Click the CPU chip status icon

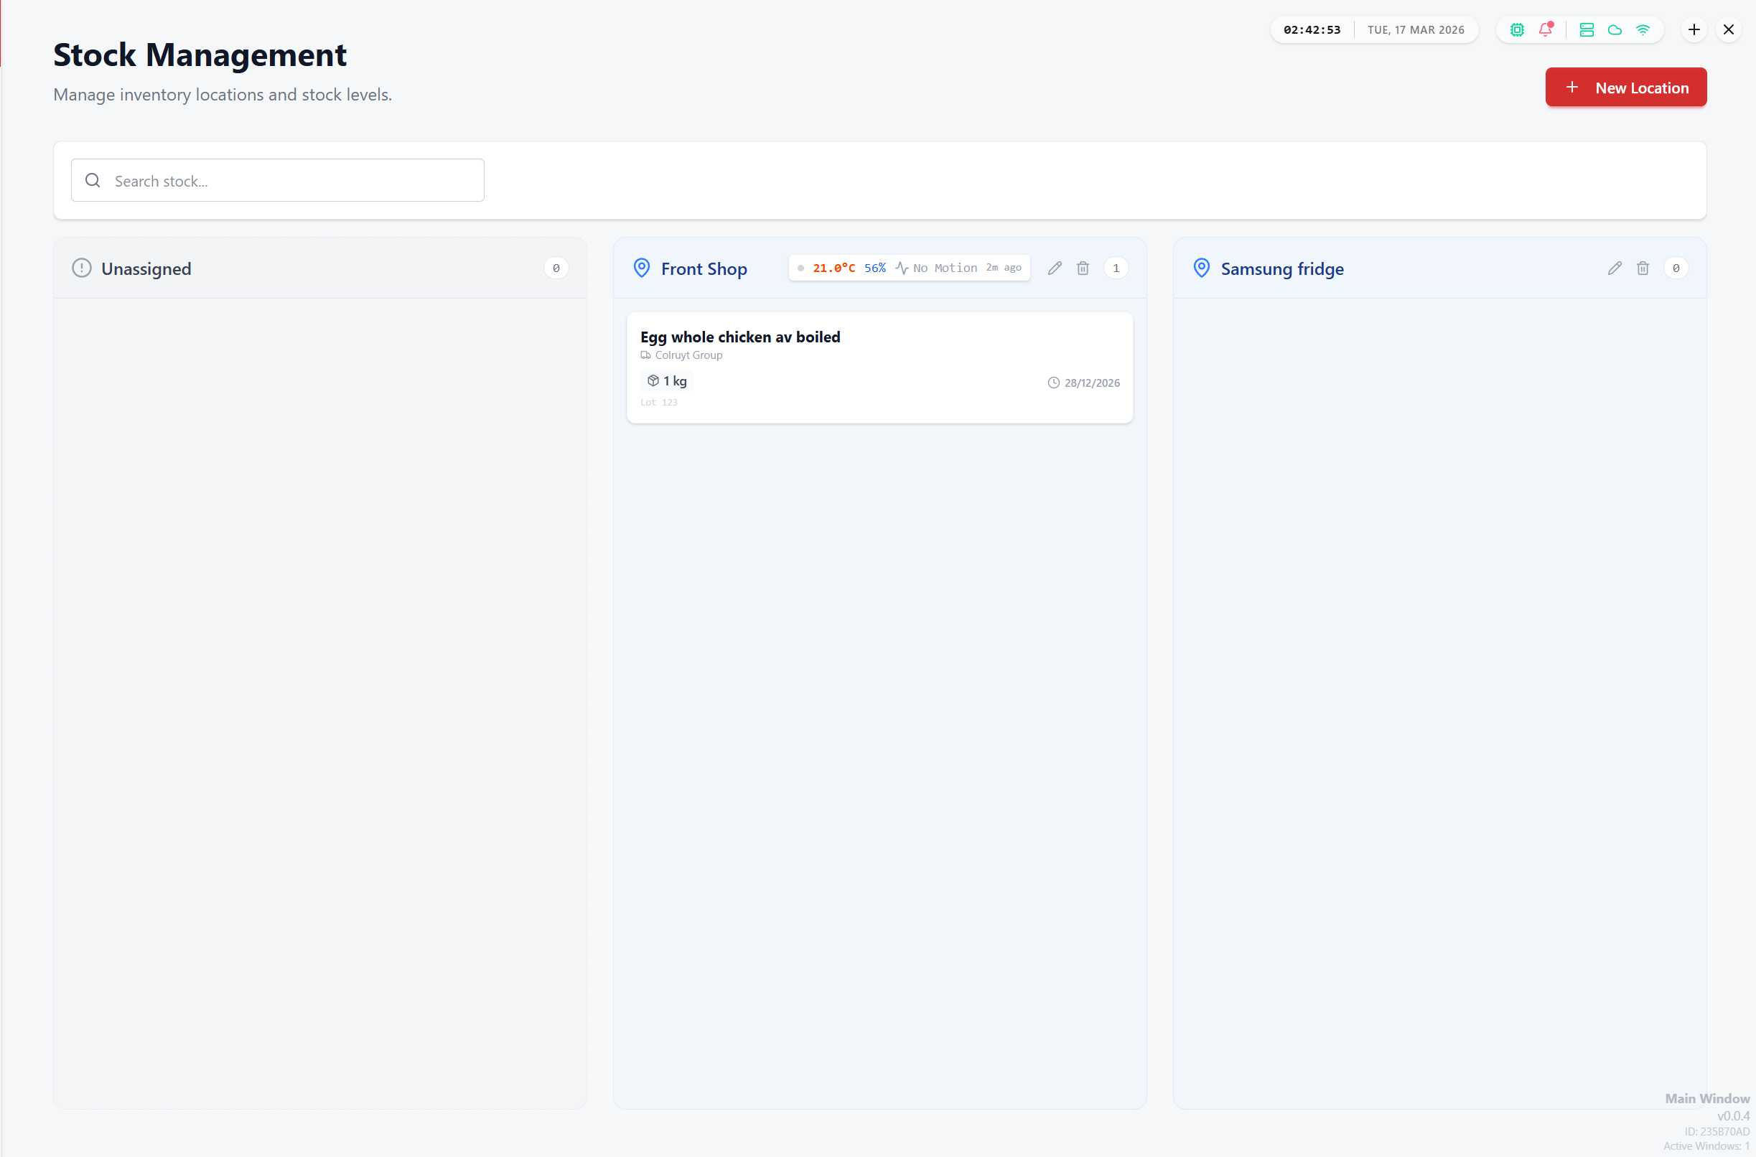pos(1517,29)
